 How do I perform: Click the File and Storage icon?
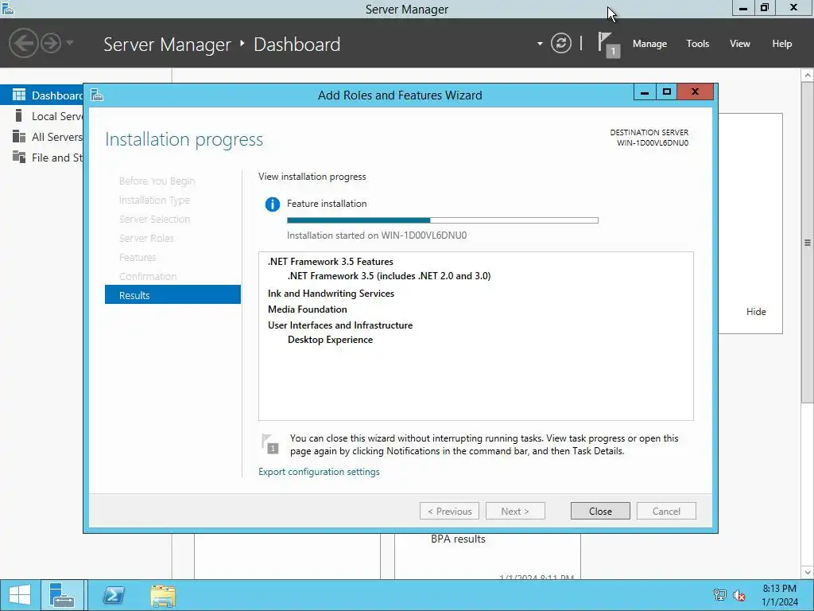tap(19, 157)
